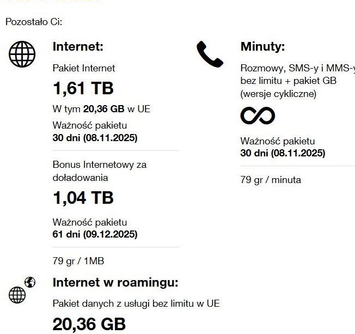The image size is (355, 334).
Task: Click the 'Pozostało Ci:' label
Action: (34, 22)
